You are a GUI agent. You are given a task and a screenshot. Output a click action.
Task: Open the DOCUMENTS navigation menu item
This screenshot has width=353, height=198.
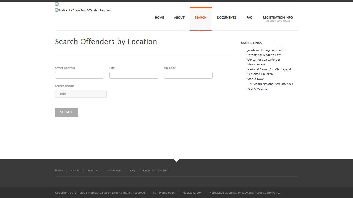pyautogui.click(x=226, y=18)
